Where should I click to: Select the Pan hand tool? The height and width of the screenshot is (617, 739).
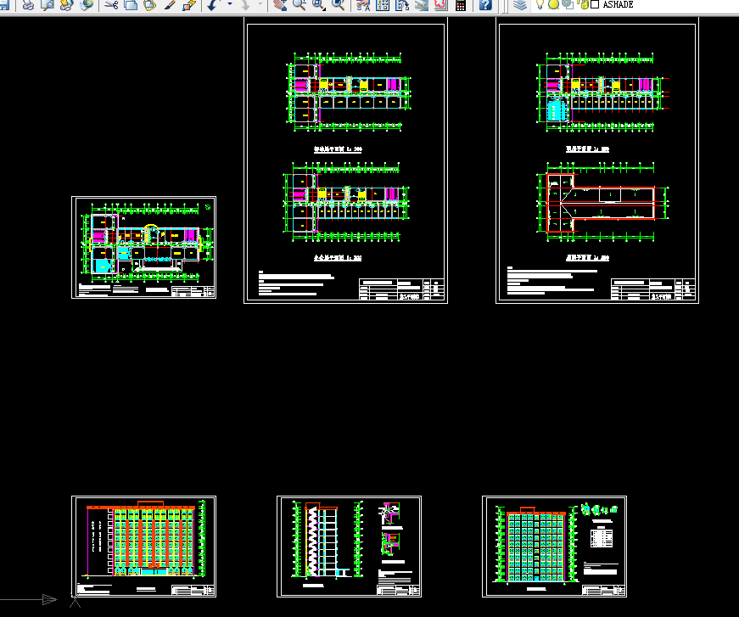[280, 5]
